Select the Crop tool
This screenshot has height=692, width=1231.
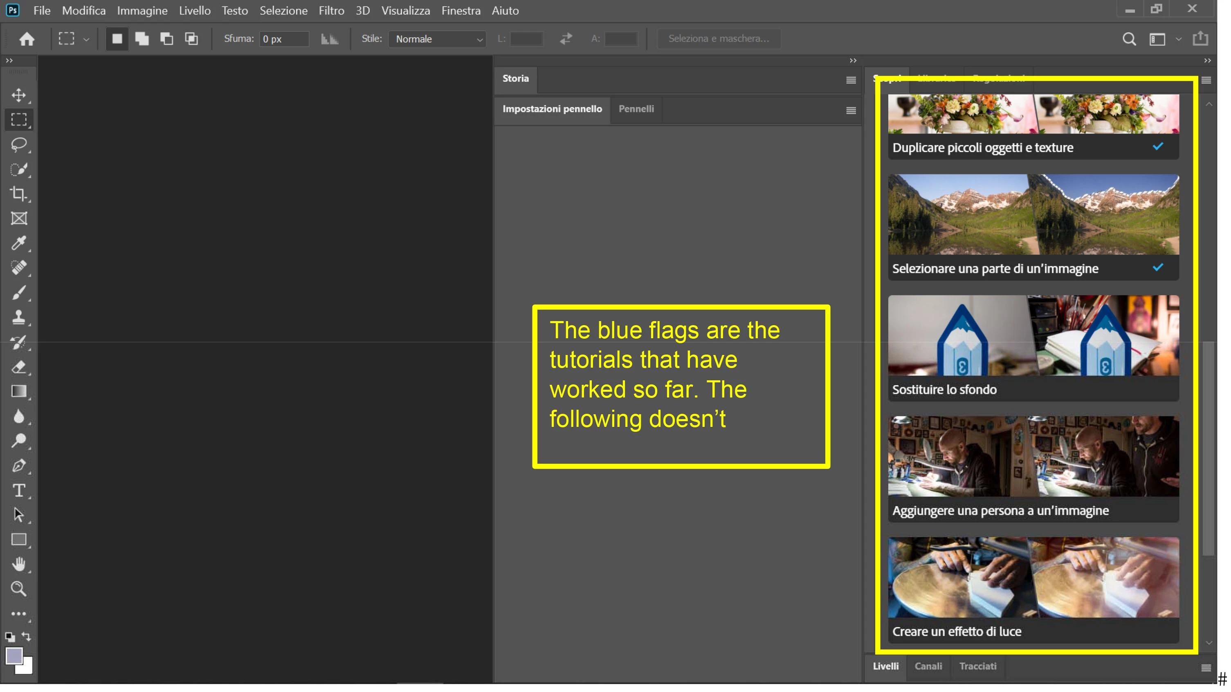click(19, 193)
